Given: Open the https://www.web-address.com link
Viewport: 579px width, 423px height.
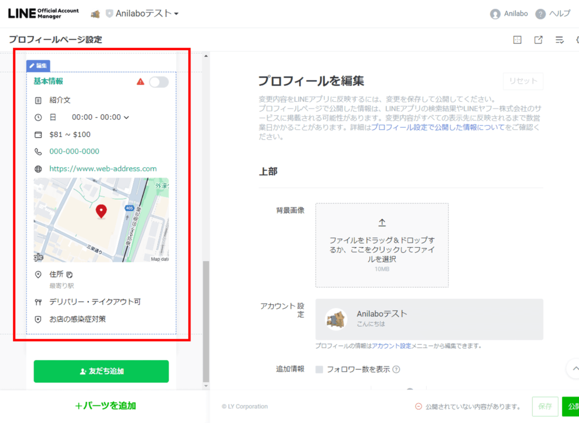Looking at the screenshot, I should click(103, 169).
